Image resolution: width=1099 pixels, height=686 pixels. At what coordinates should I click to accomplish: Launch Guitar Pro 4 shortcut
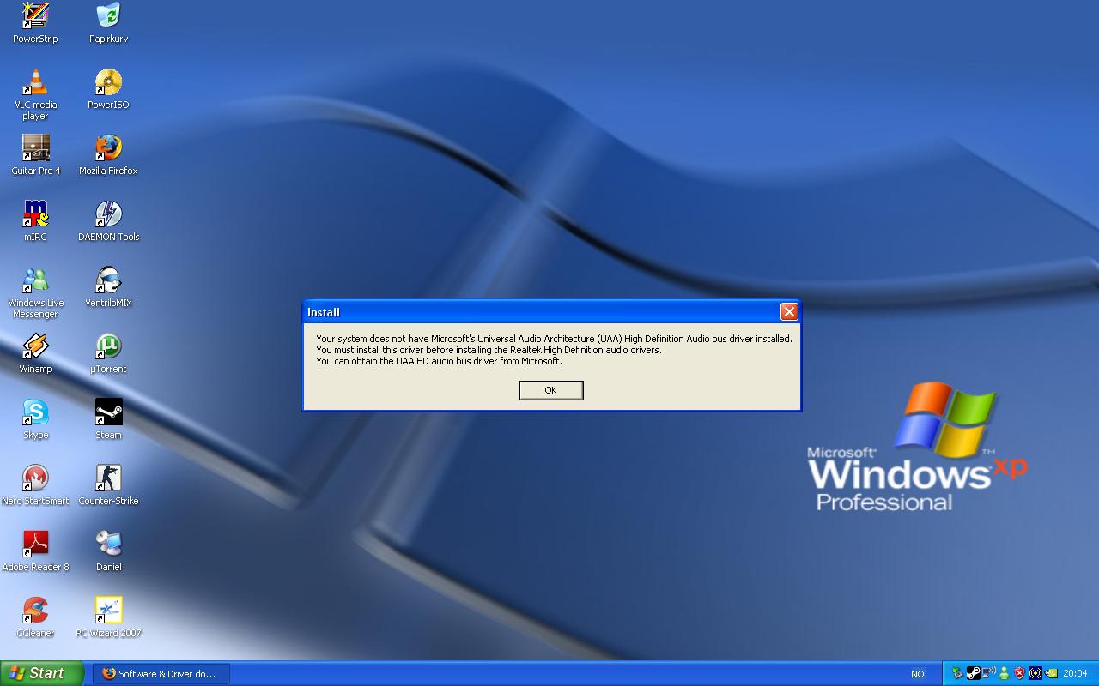pos(35,155)
